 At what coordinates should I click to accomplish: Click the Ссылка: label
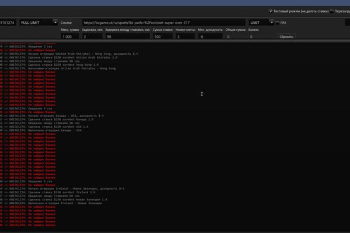[66, 23]
